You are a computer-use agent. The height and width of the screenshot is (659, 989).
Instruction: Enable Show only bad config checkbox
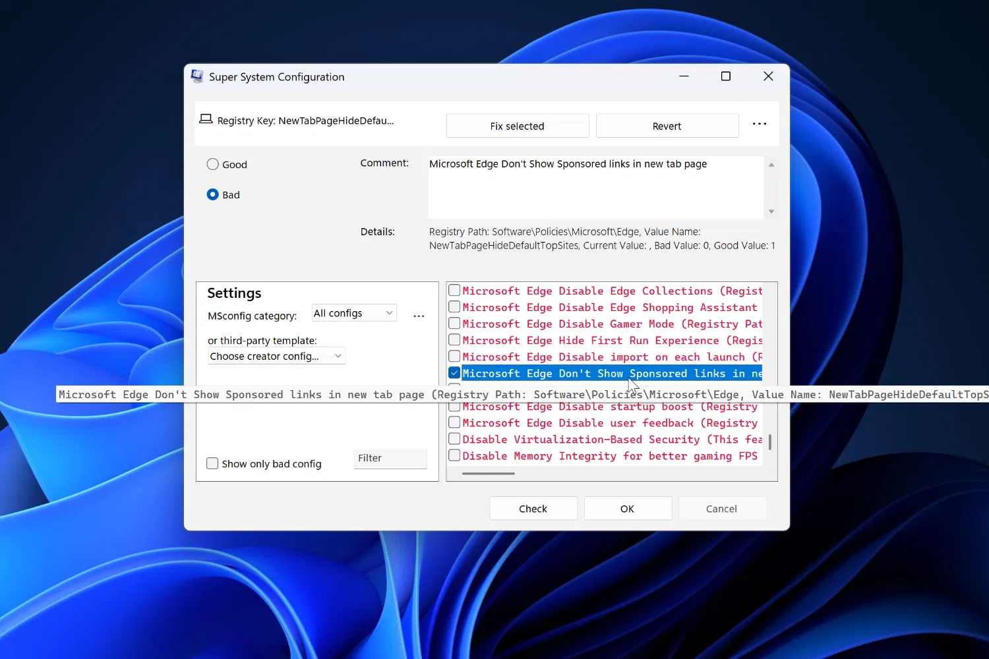(x=212, y=463)
